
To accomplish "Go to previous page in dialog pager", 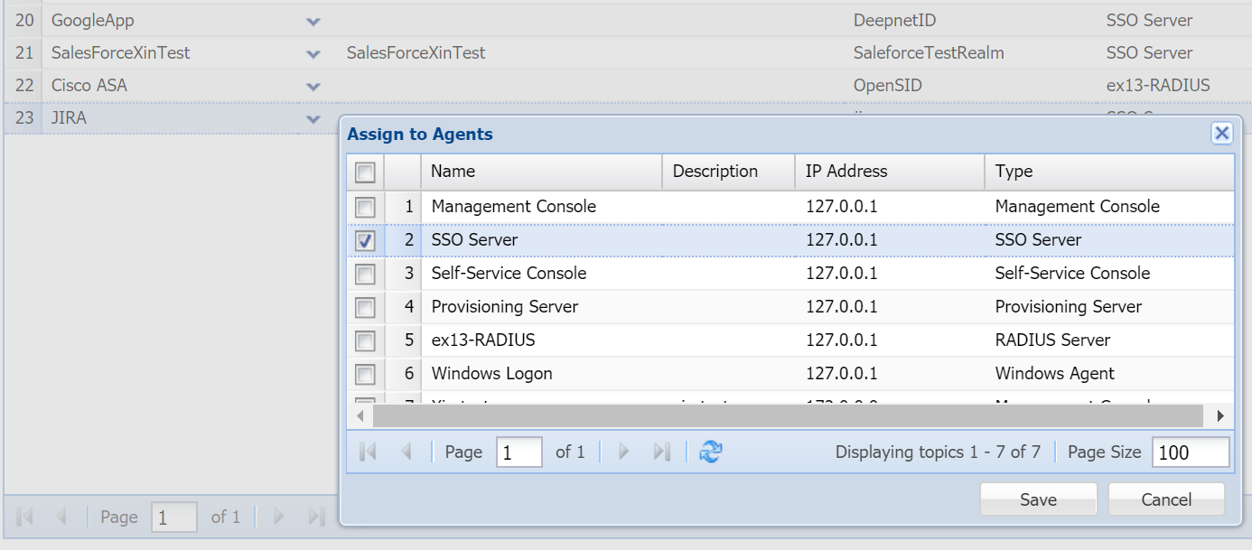I will point(406,452).
